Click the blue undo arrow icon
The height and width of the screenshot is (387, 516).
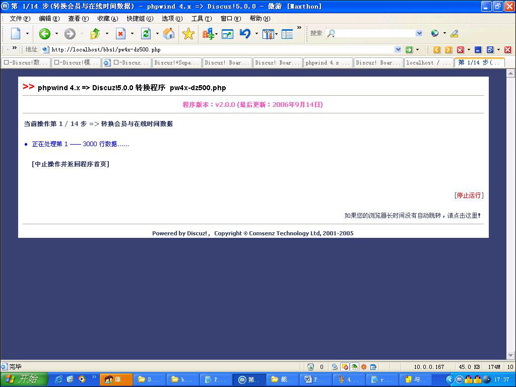(245, 33)
